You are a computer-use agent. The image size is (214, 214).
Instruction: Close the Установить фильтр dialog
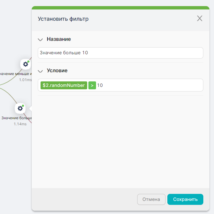(x=200, y=18)
